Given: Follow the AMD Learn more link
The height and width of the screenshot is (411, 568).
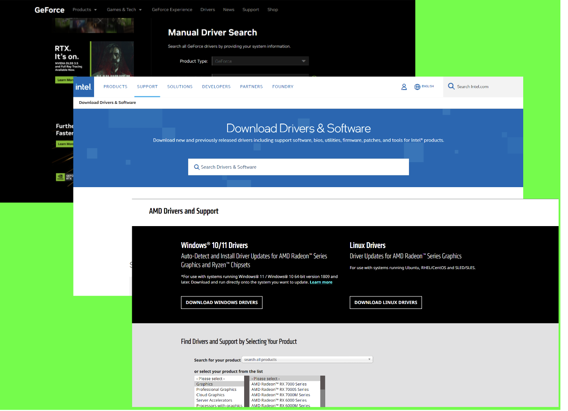Looking at the screenshot, I should [321, 282].
